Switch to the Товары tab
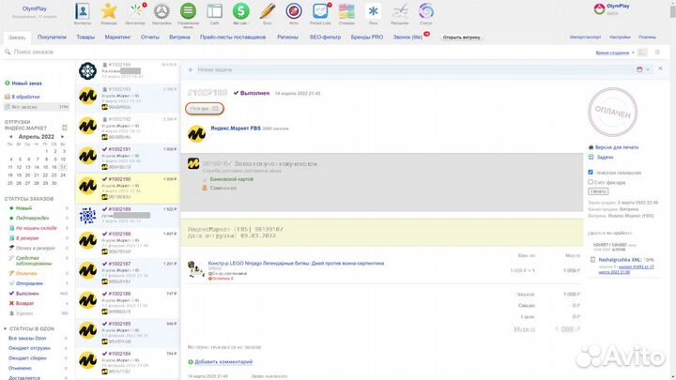 point(85,38)
